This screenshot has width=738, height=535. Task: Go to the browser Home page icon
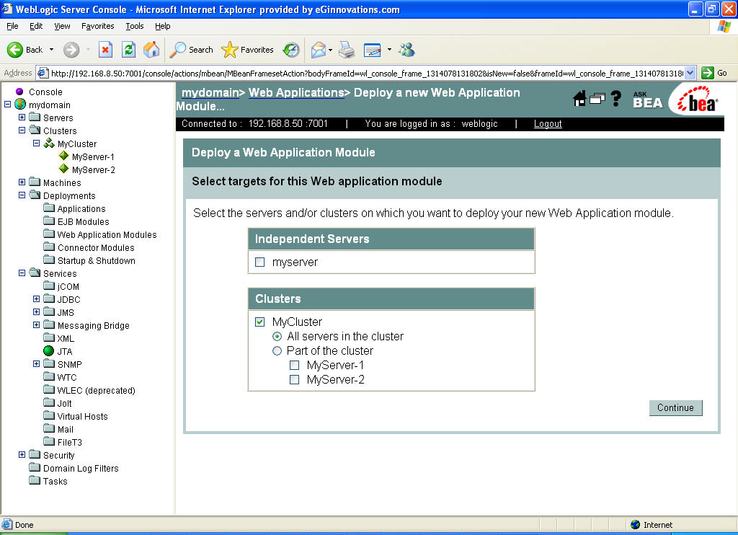151,50
